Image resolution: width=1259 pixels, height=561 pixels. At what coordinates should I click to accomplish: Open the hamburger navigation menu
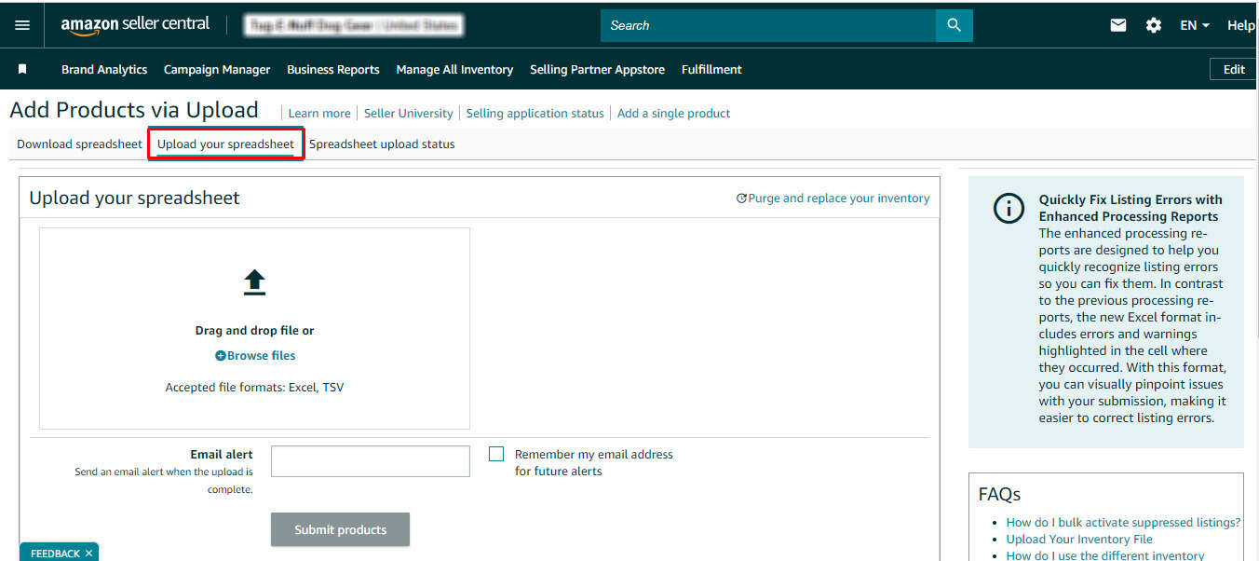tap(22, 25)
